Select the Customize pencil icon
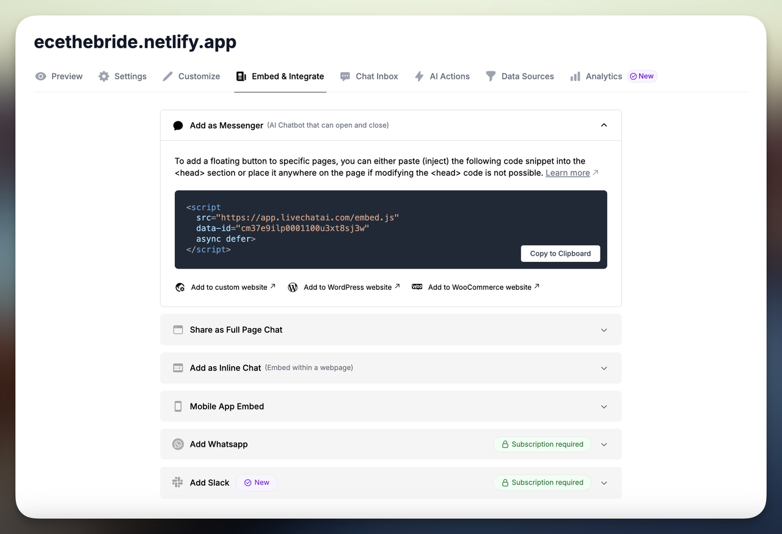Viewport: 782px width, 534px height. tap(167, 76)
